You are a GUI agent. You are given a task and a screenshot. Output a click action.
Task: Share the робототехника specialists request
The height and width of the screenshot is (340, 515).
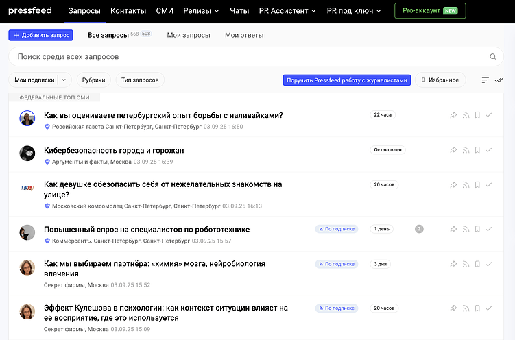coord(453,229)
